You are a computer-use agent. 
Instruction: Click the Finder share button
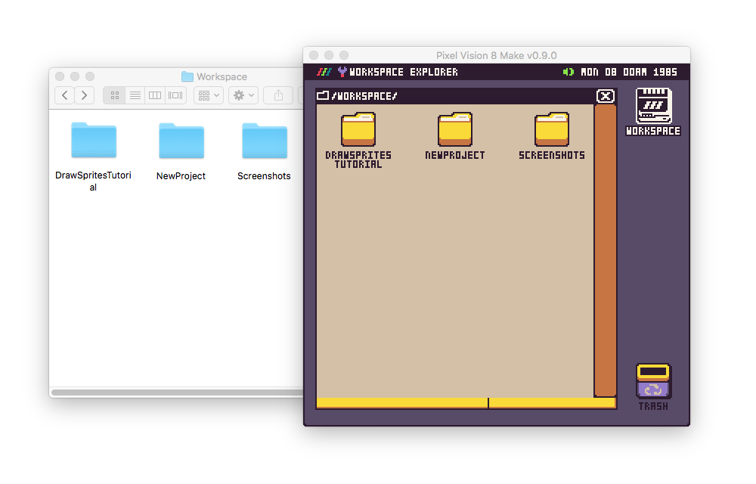point(278,95)
